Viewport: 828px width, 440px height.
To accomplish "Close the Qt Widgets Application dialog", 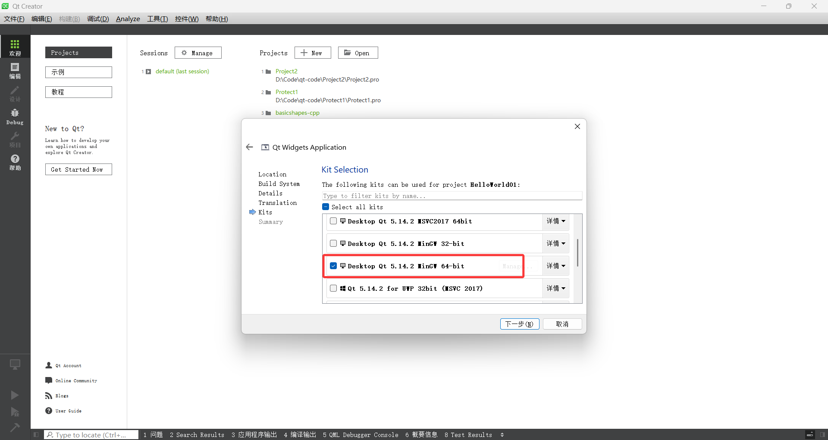I will 577,126.
